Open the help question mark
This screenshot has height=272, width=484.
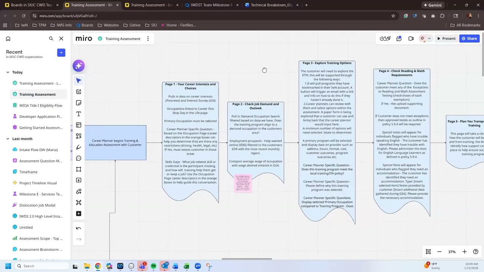pos(476,252)
